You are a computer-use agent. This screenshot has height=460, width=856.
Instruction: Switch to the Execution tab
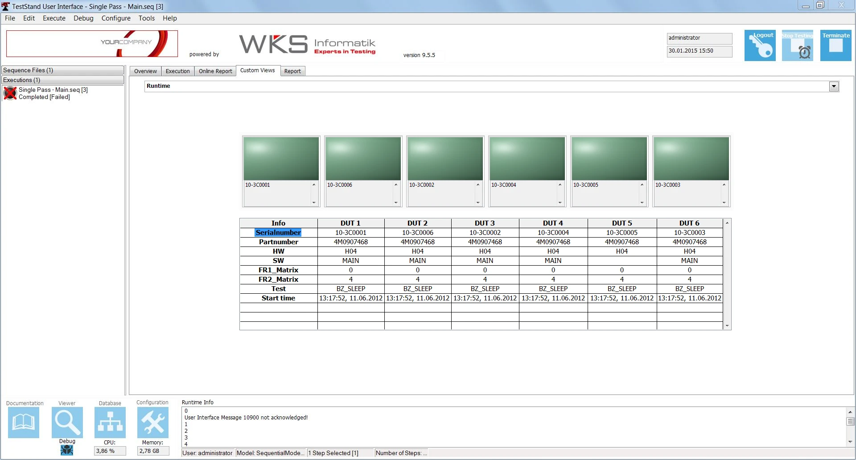pos(177,71)
